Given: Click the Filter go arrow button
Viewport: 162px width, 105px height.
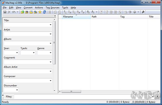Looking at the screenshot, I should pos(157,97).
